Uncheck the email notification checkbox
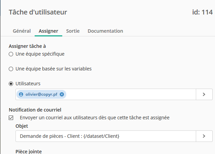This screenshot has height=154, width=215. coord(11,118)
